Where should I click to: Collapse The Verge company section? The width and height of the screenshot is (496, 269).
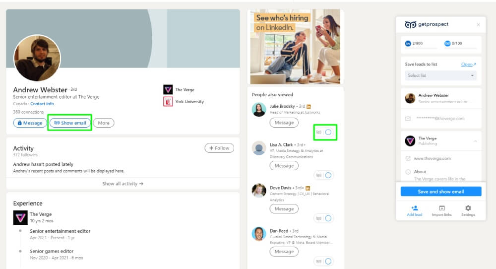tap(475, 141)
